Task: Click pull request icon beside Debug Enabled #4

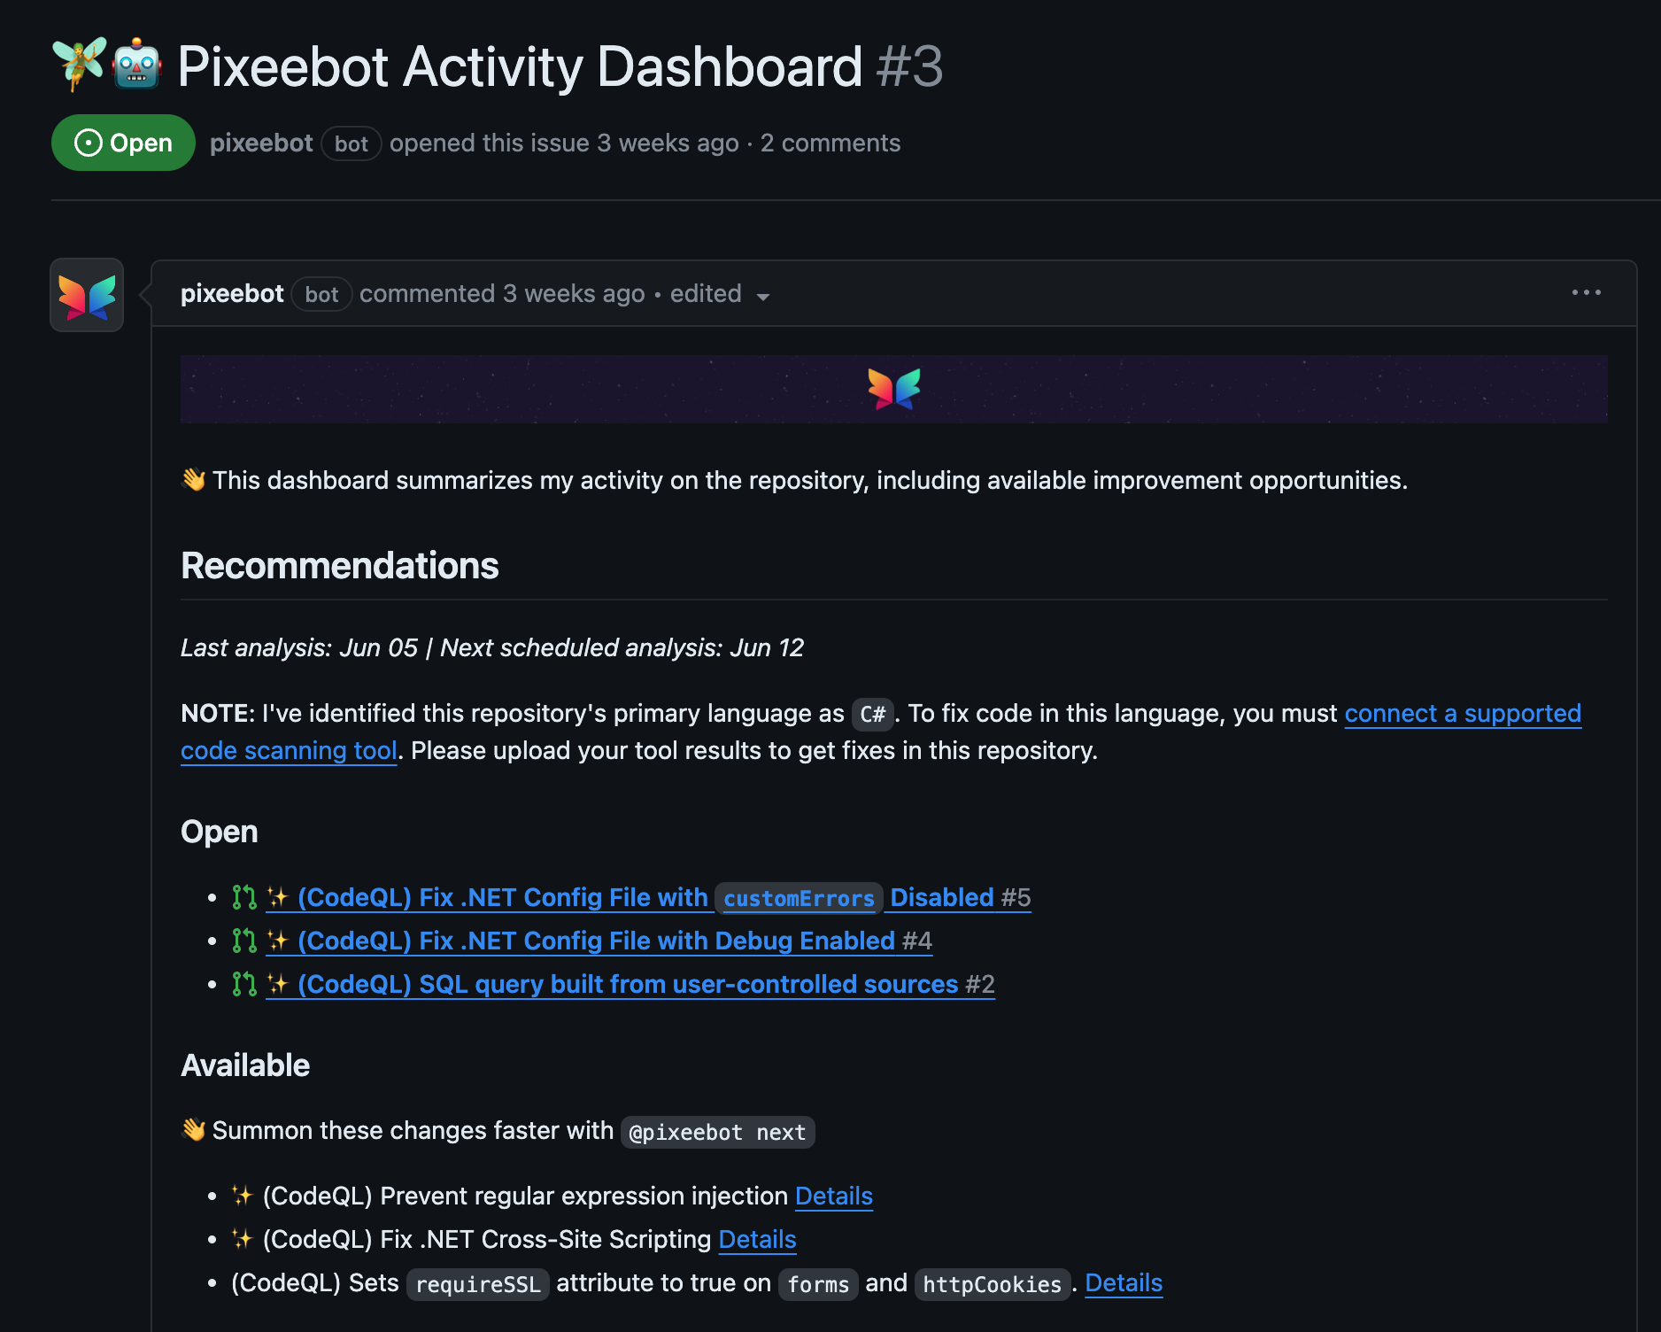Action: 244,941
